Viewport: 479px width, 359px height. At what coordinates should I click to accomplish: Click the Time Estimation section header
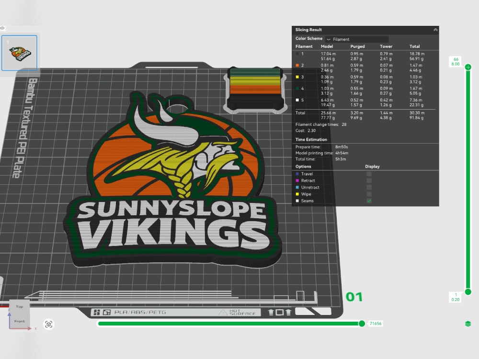tap(311, 139)
